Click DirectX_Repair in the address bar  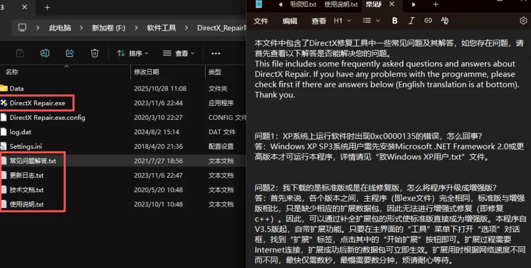point(221,27)
